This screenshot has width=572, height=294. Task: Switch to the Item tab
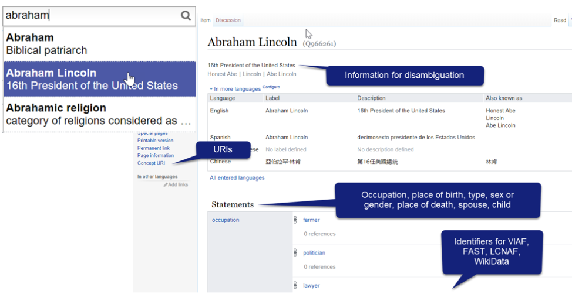(206, 20)
